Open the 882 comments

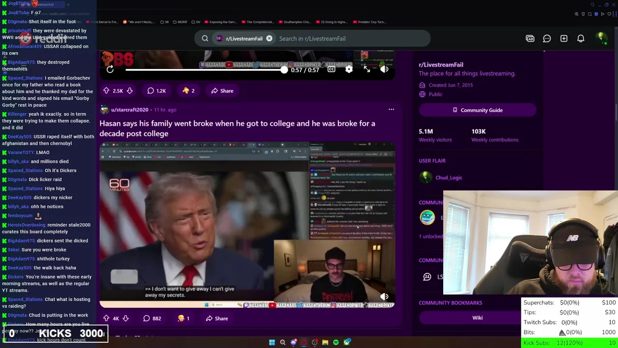coord(152,319)
